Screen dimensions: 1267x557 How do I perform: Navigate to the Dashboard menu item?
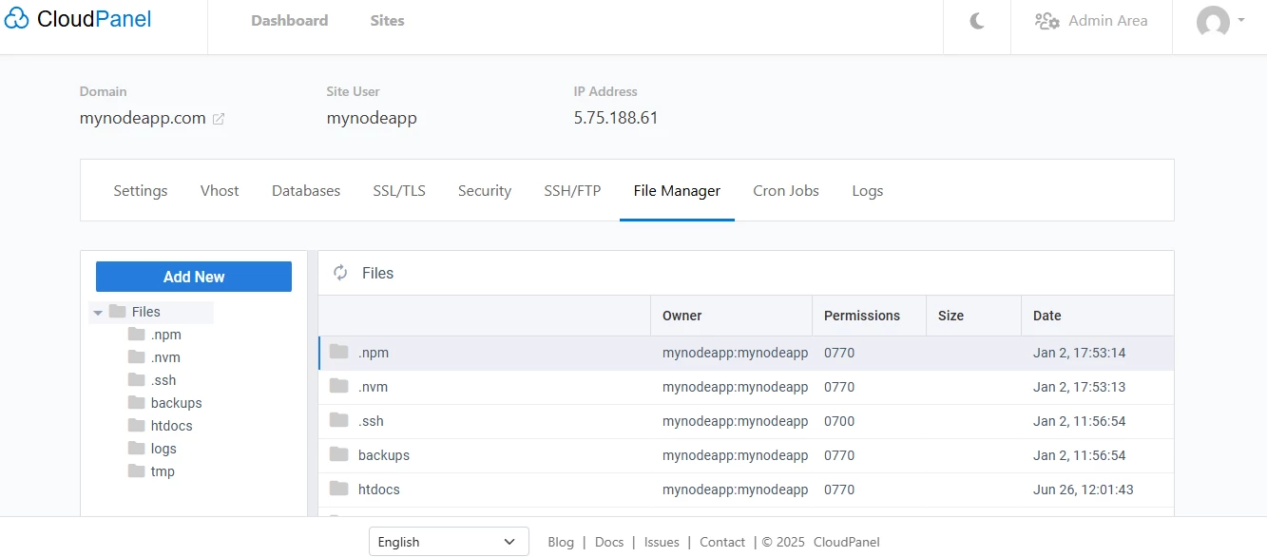289,20
